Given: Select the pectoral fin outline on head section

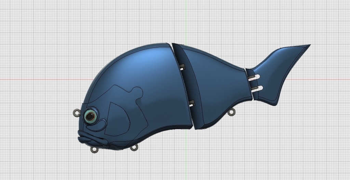Looking at the screenshot, I should 117,119.
